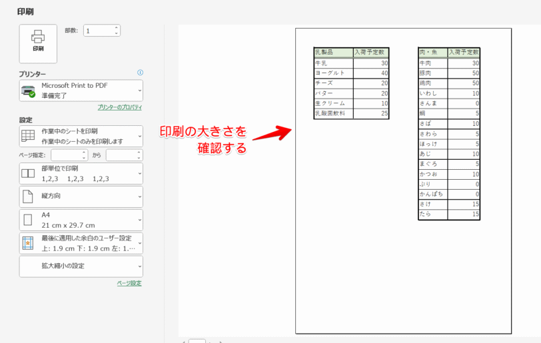Viewport: 541px width, 343px height.
Task: Click the collate pages icon for 部単位で印刷
Action: click(28, 173)
